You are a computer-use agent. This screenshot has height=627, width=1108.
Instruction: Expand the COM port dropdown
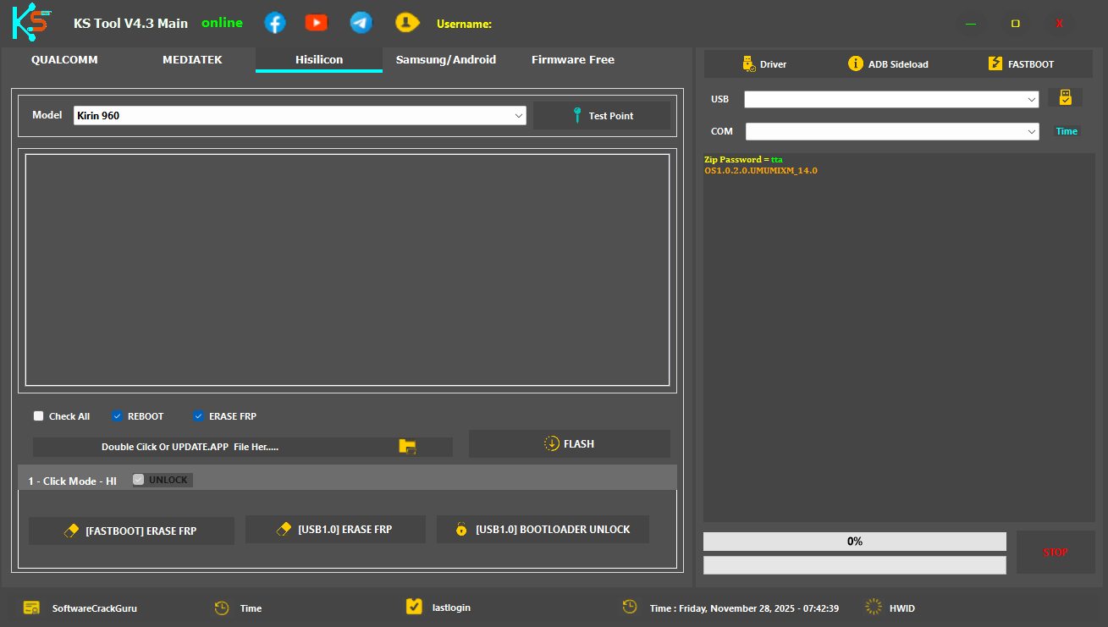(1031, 131)
